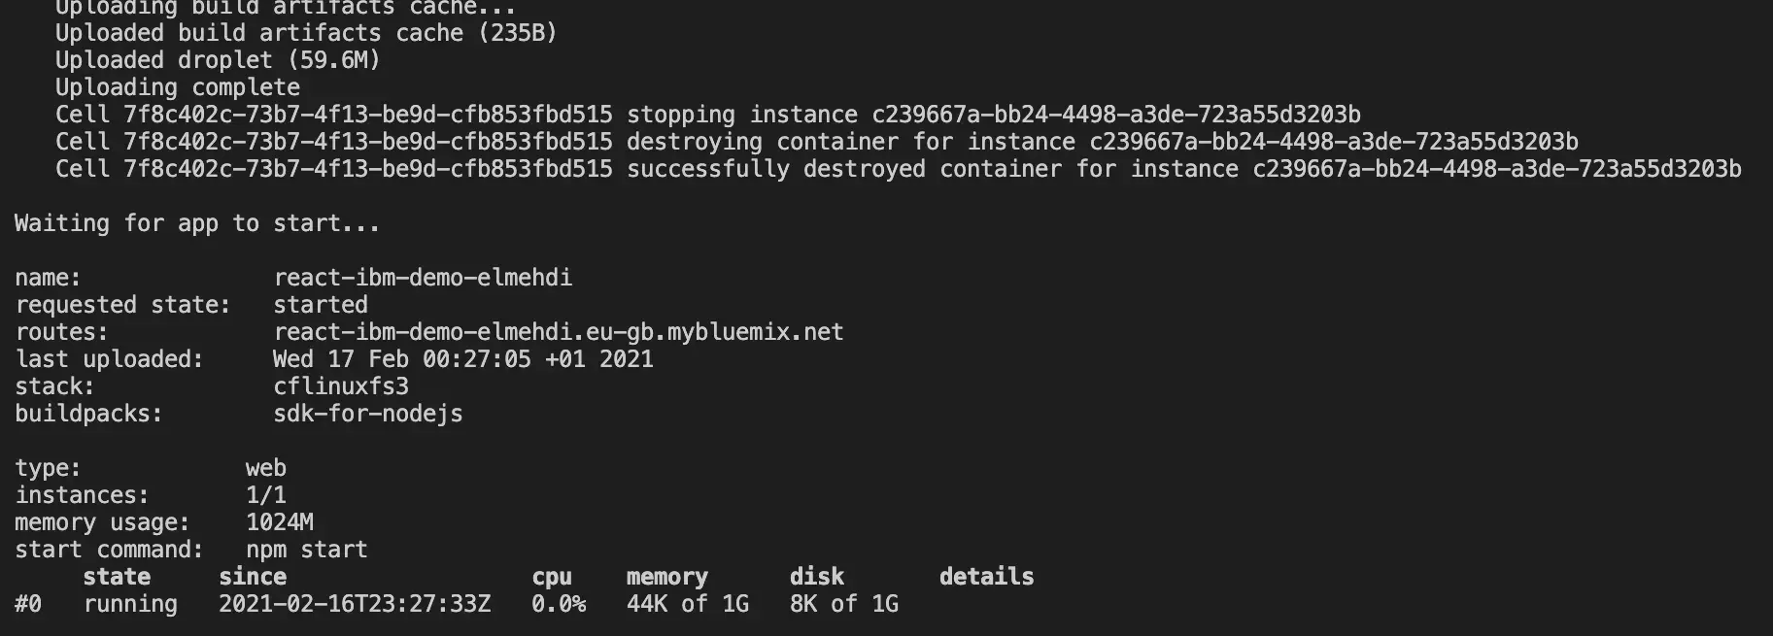Viewport: 1773px width, 636px height.
Task: Click the disk usage "8K of 1G"
Action: coord(844,604)
